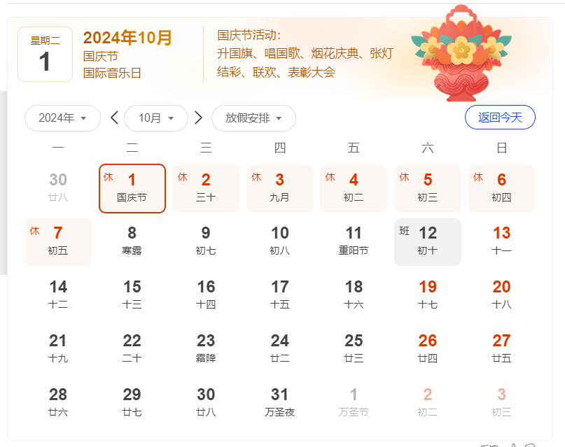565x447 pixels.
Task: Select October 1 国庆节 date cell
Action: pos(132,188)
